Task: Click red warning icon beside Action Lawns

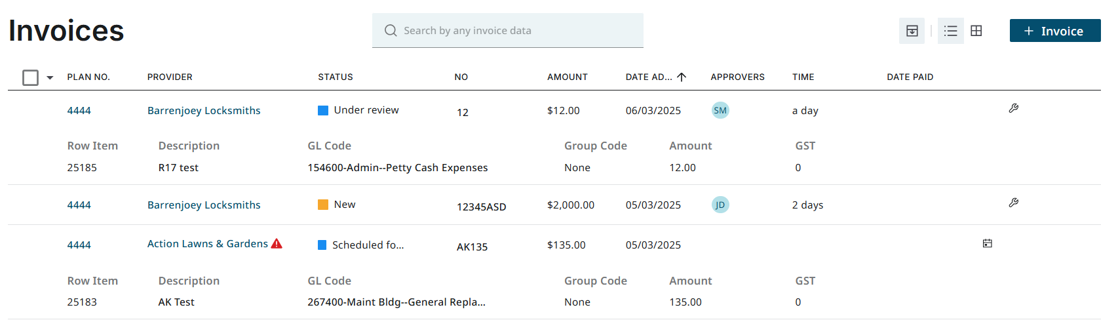Action: click(277, 244)
